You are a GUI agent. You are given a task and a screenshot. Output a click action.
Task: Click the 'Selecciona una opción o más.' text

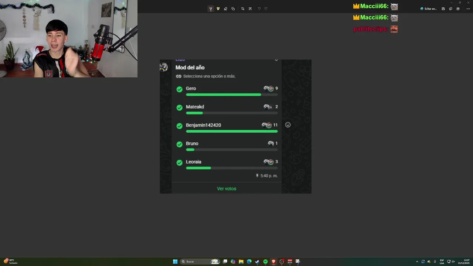209,76
